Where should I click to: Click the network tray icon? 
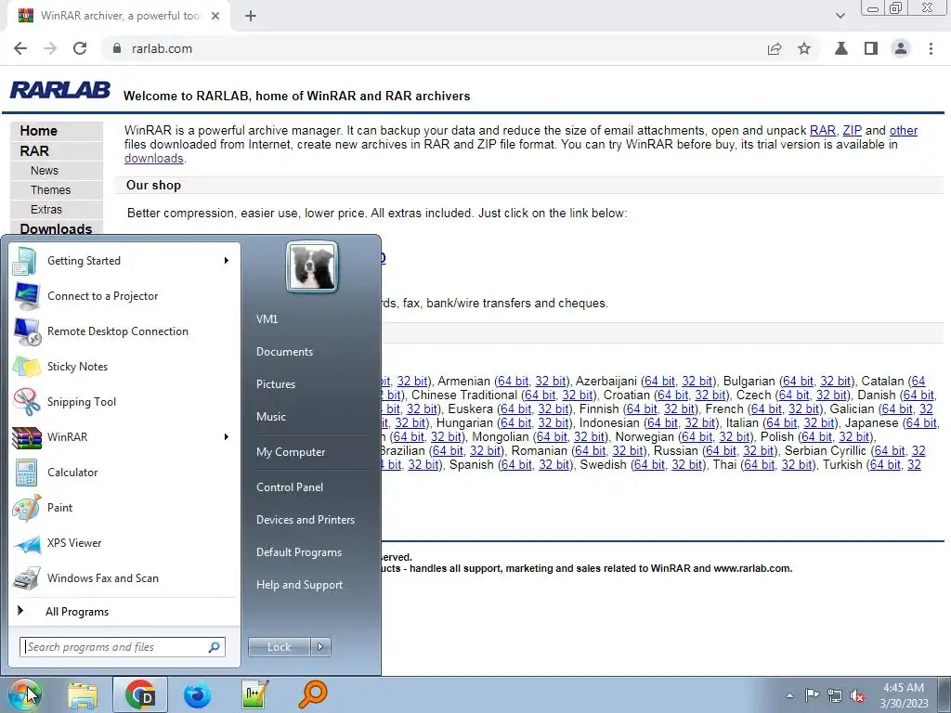point(835,695)
